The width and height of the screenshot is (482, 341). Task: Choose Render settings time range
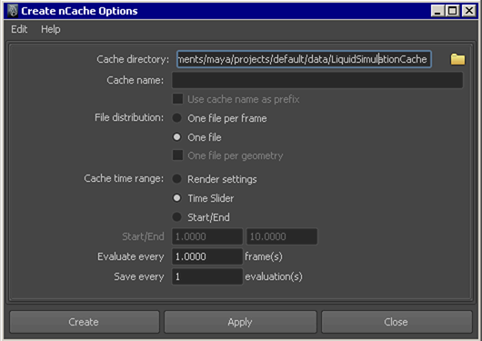tap(176, 178)
